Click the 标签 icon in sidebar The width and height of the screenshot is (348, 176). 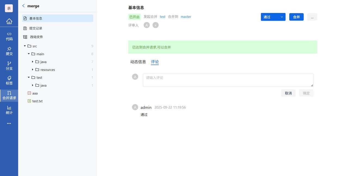click(x=9, y=81)
